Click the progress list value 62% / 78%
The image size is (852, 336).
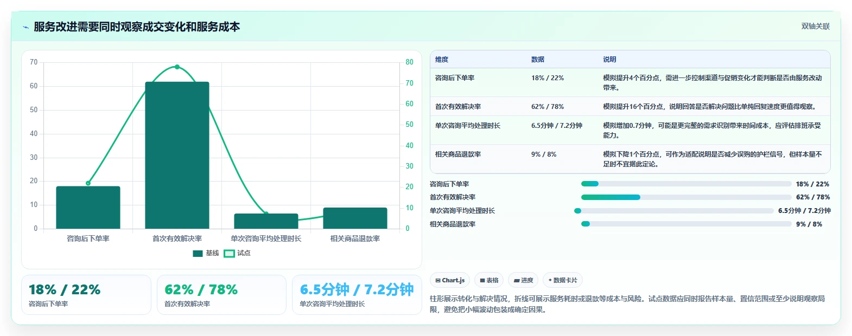[x=813, y=197]
